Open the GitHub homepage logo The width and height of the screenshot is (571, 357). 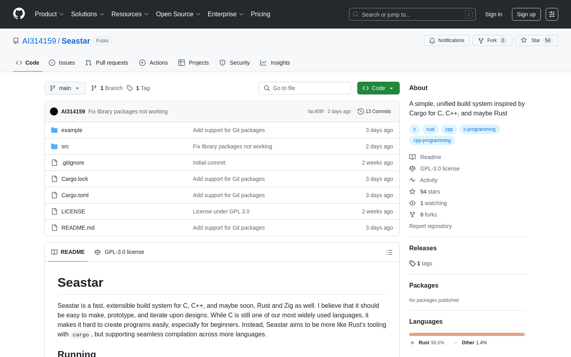click(x=19, y=14)
